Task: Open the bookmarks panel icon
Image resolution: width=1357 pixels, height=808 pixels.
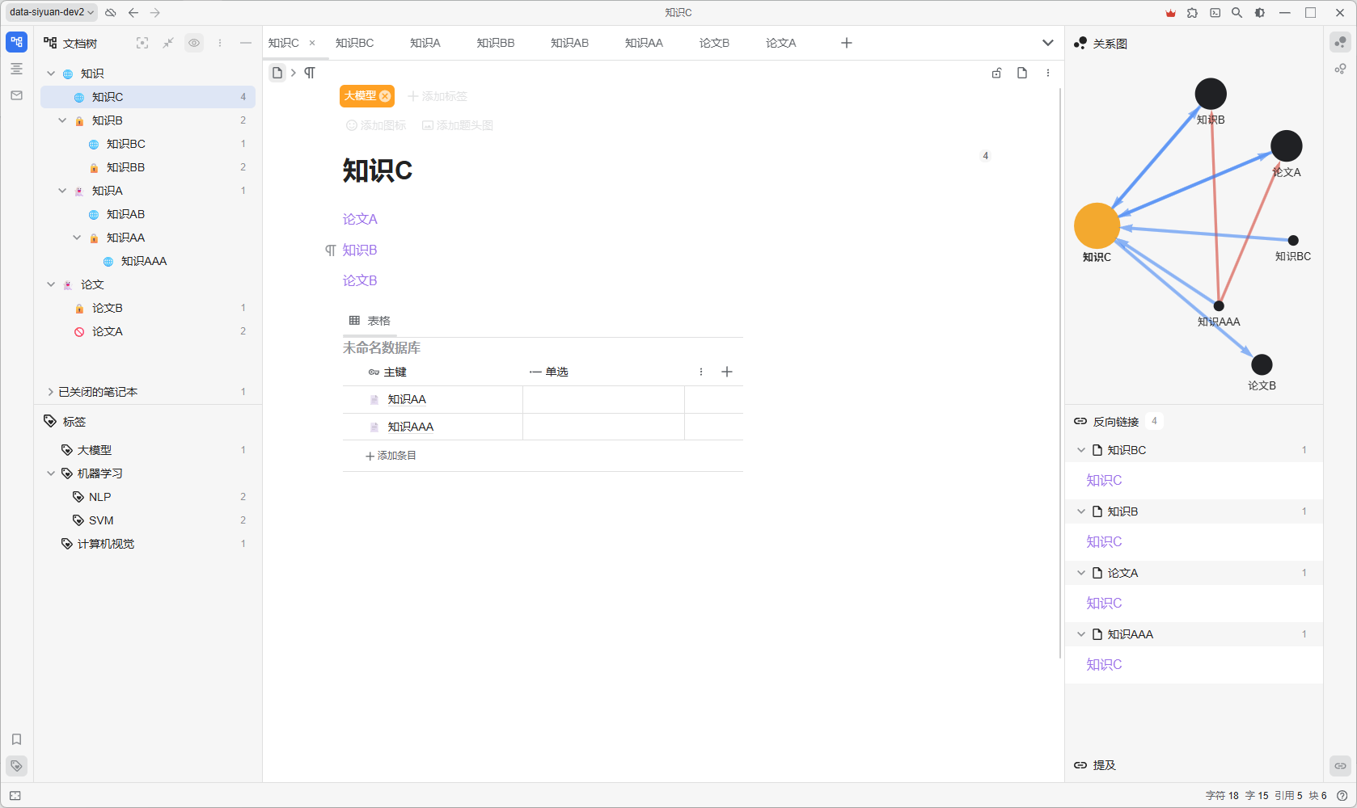Action: click(16, 739)
